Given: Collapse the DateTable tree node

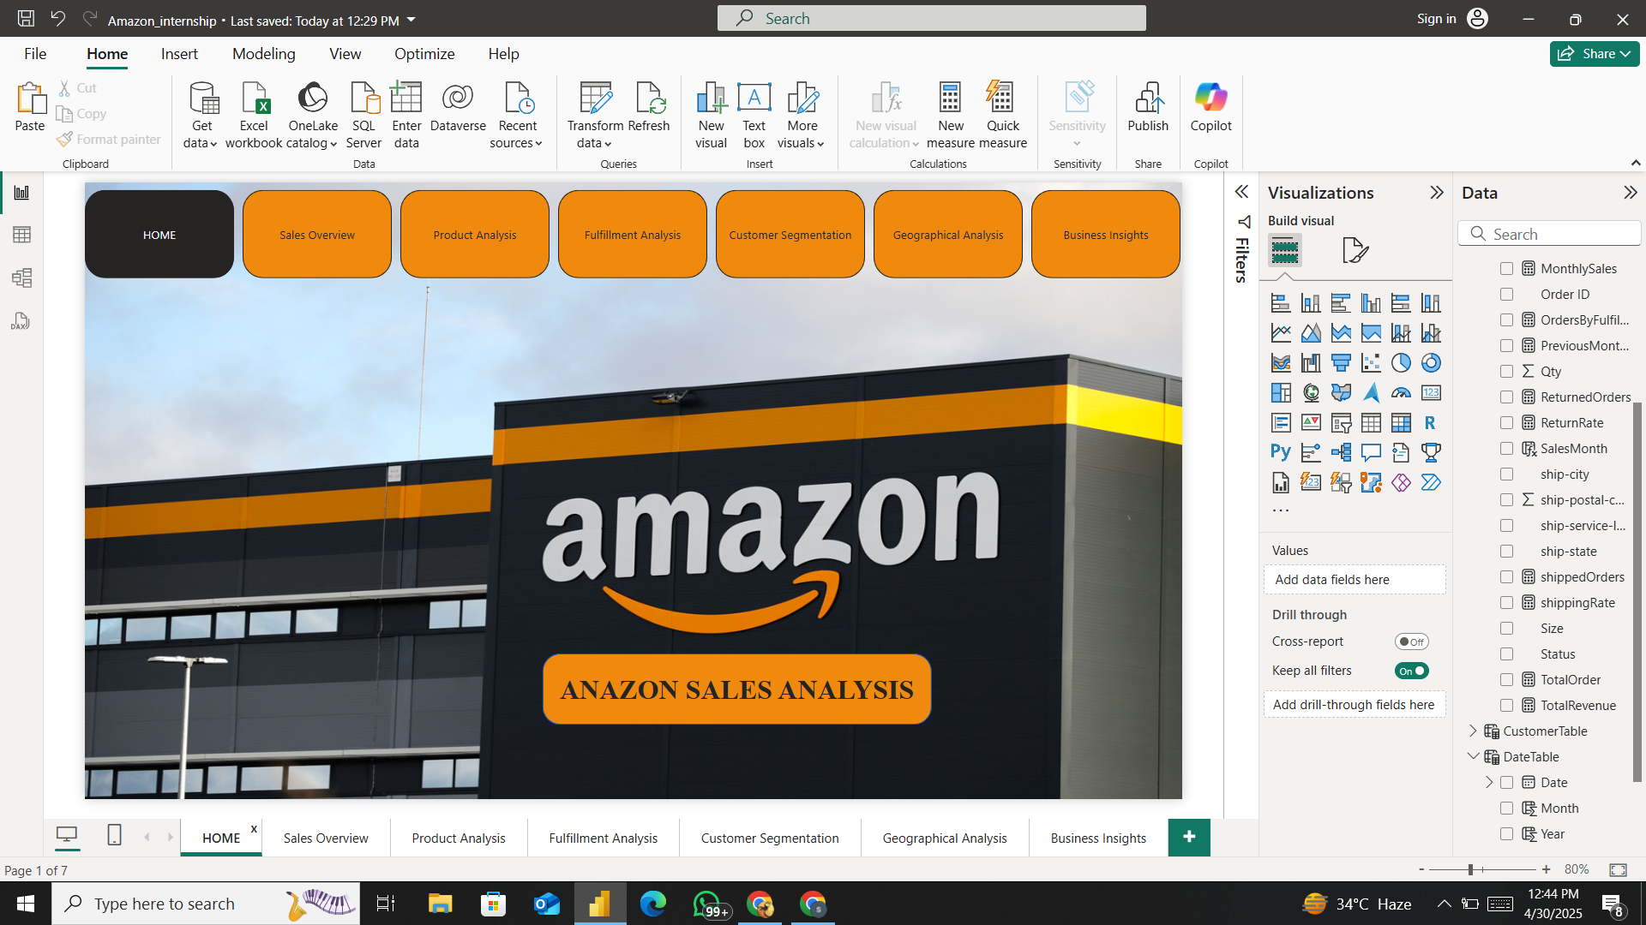Looking at the screenshot, I should pos(1473,756).
